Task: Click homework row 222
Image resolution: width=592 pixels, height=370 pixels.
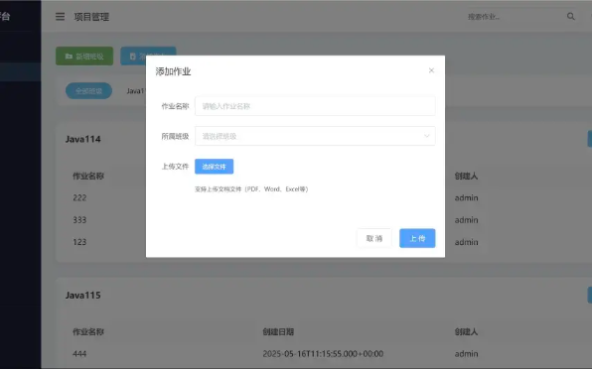Action: pyautogui.click(x=79, y=197)
